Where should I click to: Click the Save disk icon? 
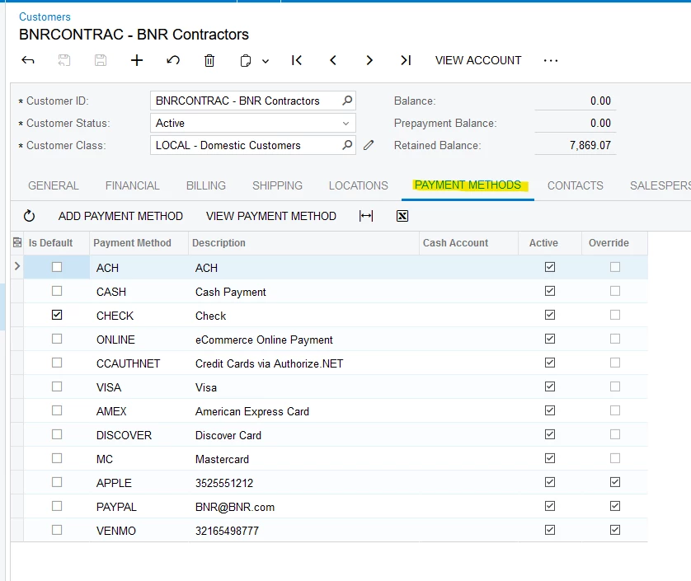tap(101, 60)
